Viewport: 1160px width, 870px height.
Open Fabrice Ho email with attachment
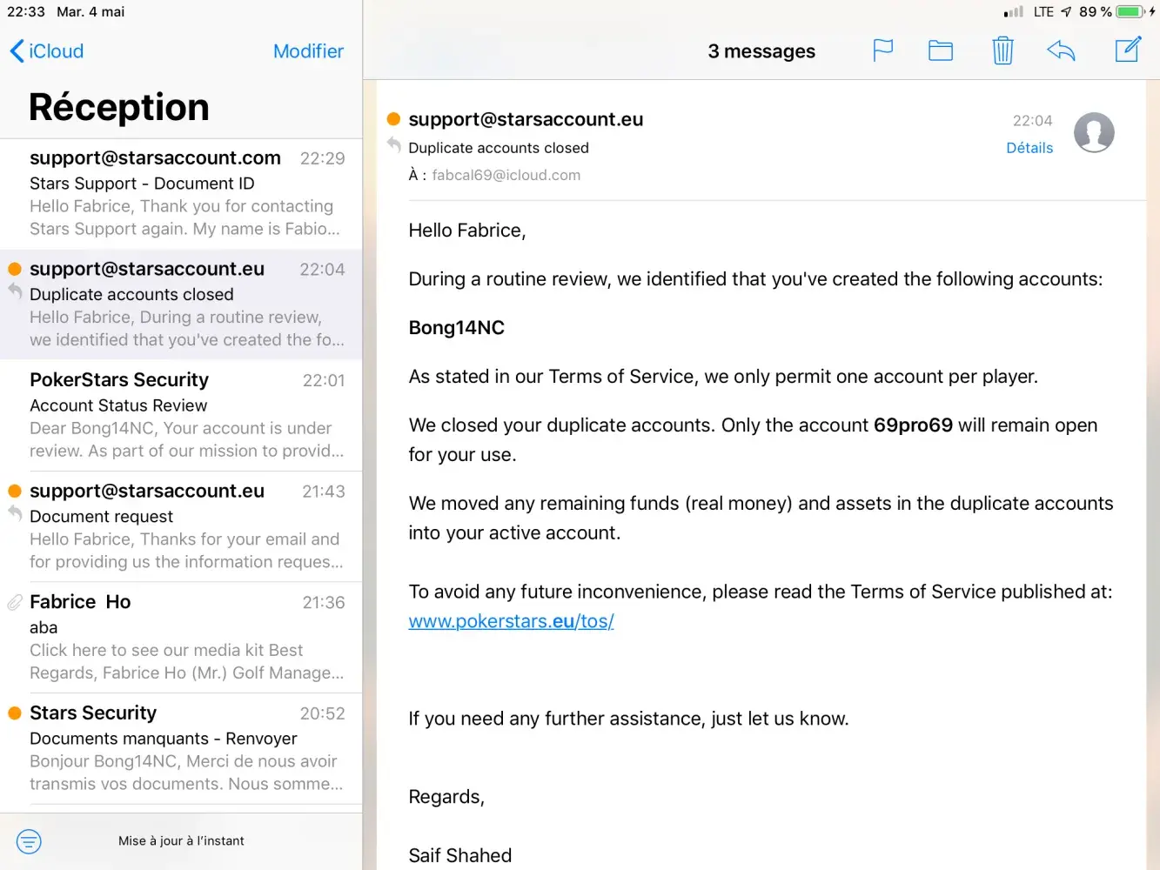point(181,637)
